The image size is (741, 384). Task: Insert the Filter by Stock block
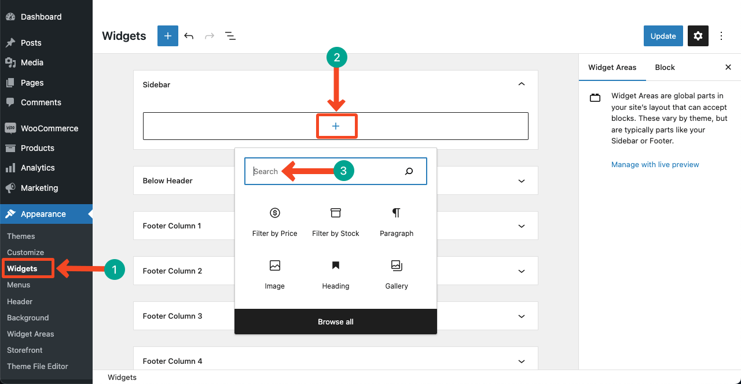click(336, 222)
